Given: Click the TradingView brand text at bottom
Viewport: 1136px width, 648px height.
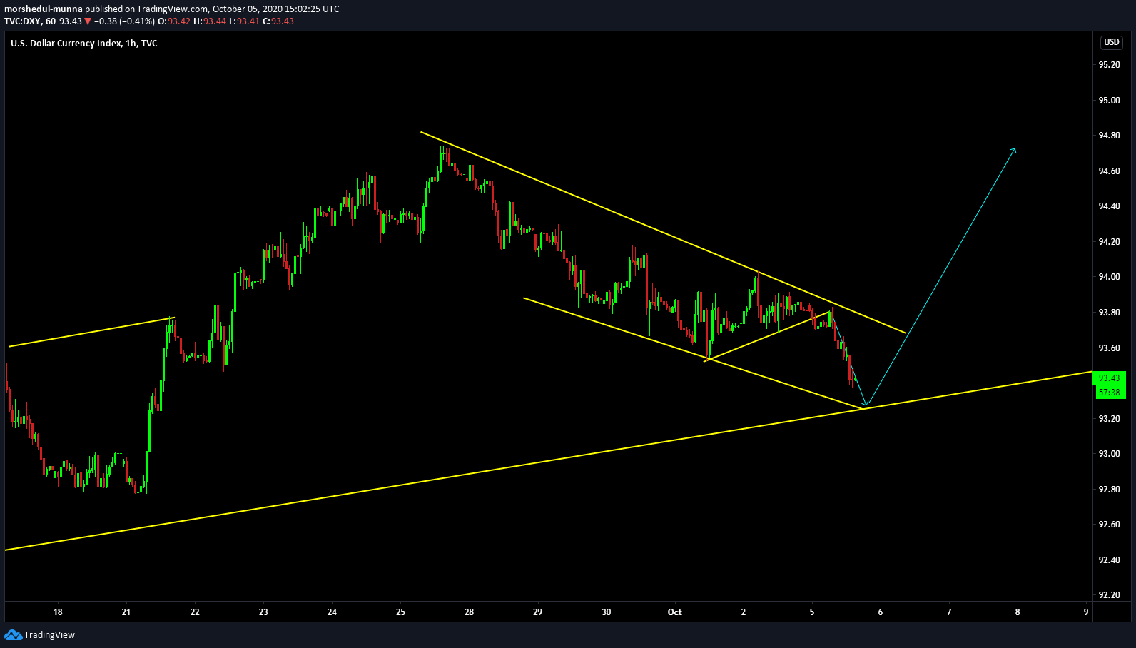Looking at the screenshot, I should point(49,635).
